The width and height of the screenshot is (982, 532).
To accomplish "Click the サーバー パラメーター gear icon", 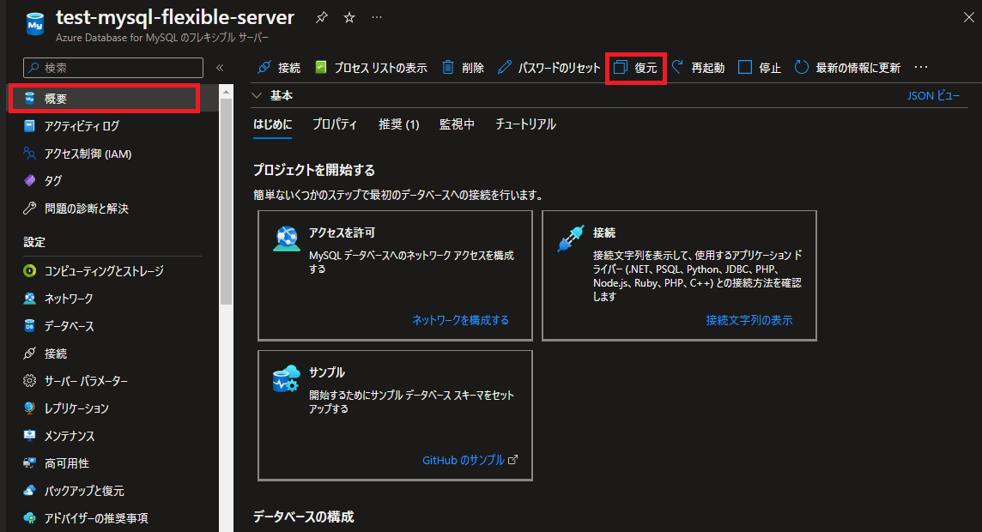I will click(x=29, y=380).
